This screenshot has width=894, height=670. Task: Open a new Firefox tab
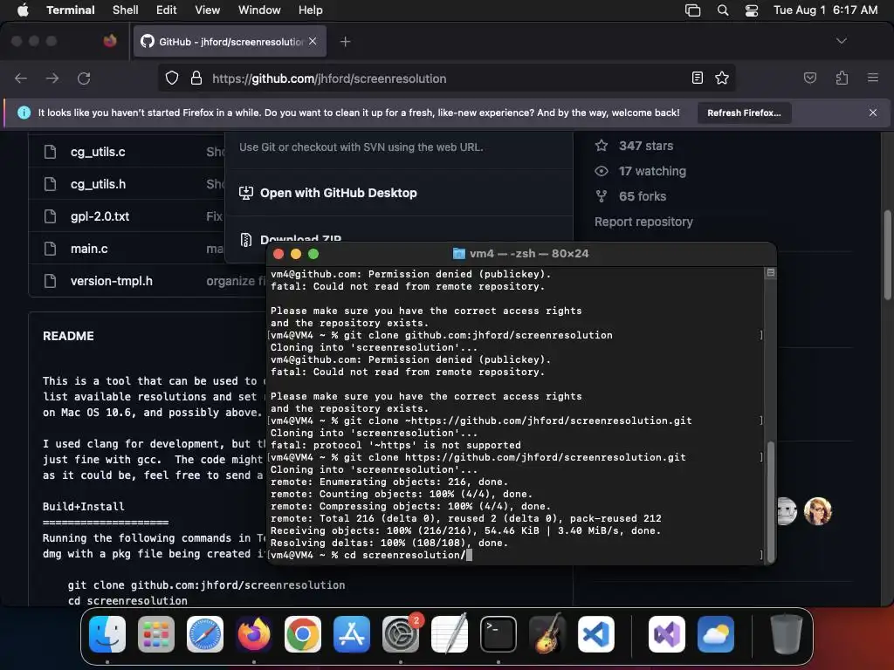point(346,42)
